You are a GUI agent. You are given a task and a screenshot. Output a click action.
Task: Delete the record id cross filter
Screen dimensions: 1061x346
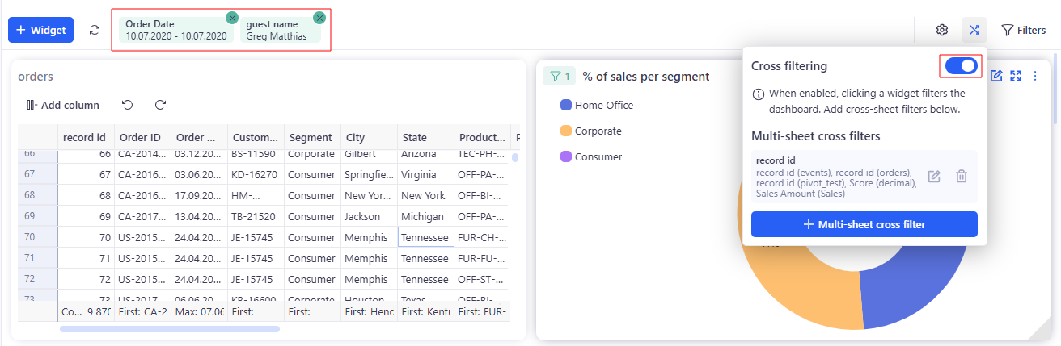click(961, 176)
